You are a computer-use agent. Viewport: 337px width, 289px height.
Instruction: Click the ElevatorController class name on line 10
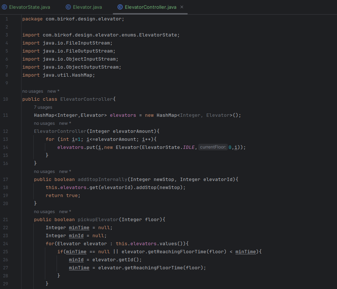(x=87, y=99)
